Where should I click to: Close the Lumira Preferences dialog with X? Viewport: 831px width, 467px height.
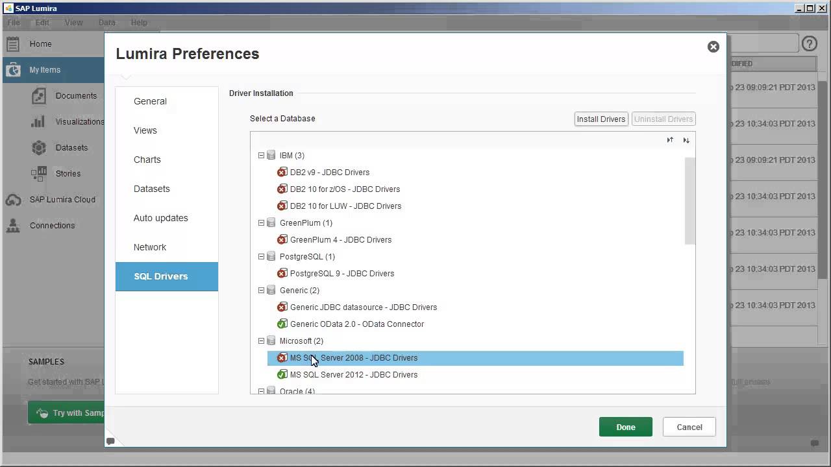click(x=713, y=47)
